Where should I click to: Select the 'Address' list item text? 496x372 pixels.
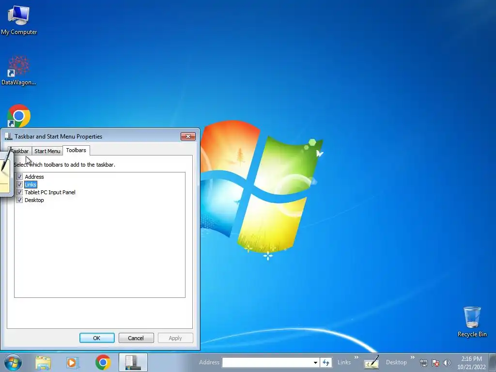point(34,177)
